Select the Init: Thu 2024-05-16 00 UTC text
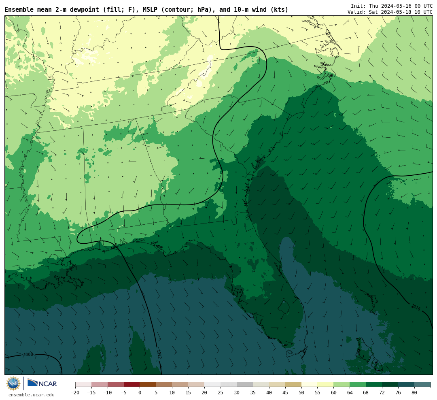437x400 pixels. pos(392,6)
